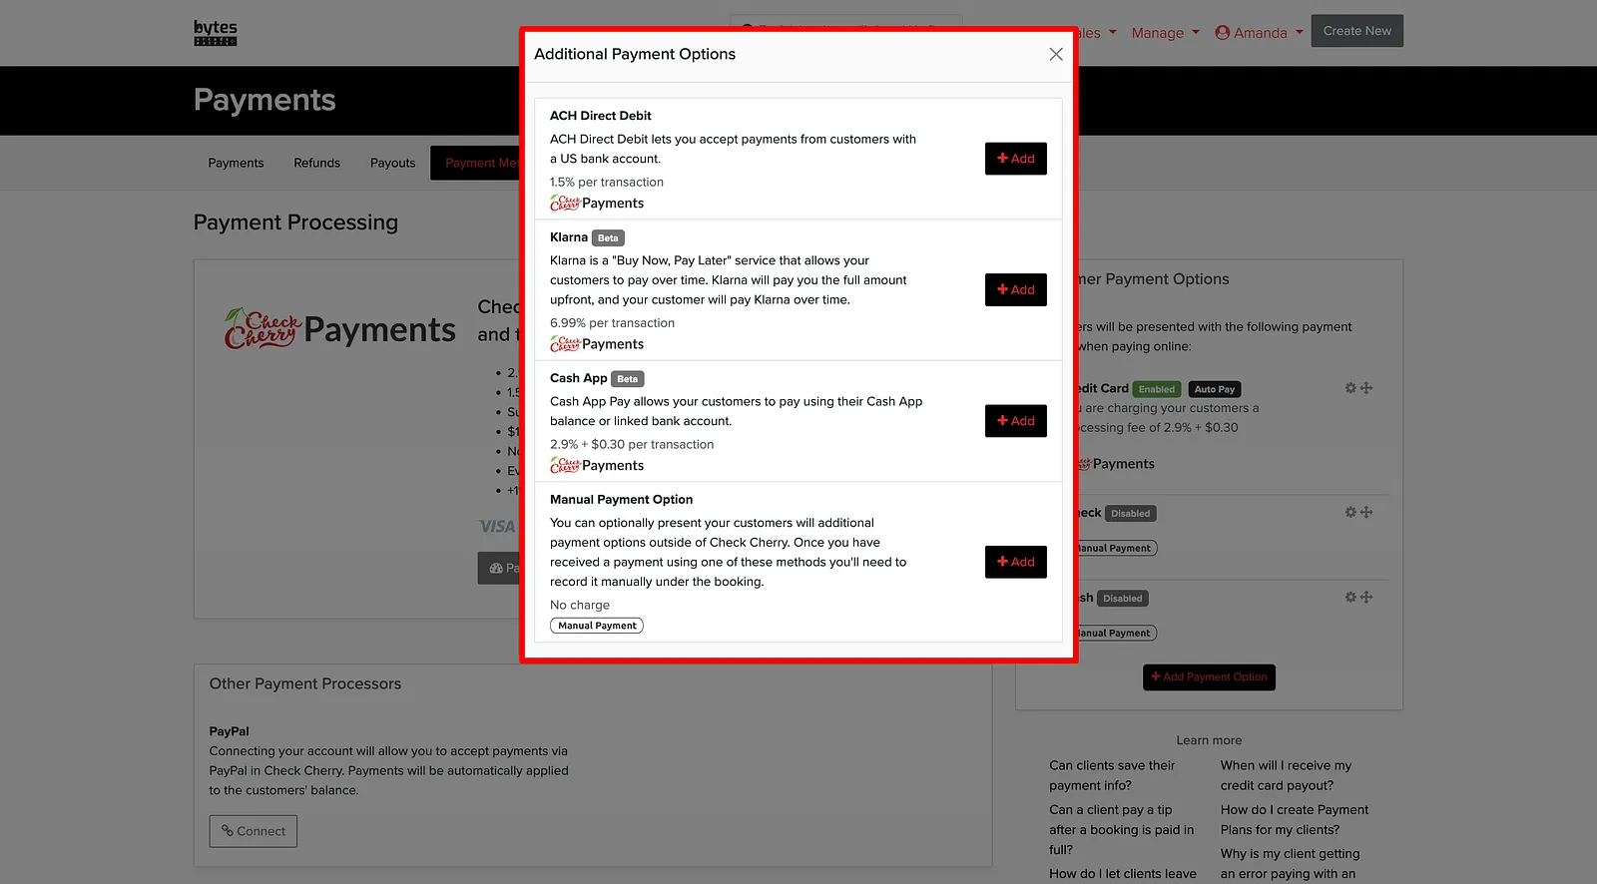Image resolution: width=1597 pixels, height=884 pixels.
Task: Switch to the Refunds tab
Action: point(316,163)
